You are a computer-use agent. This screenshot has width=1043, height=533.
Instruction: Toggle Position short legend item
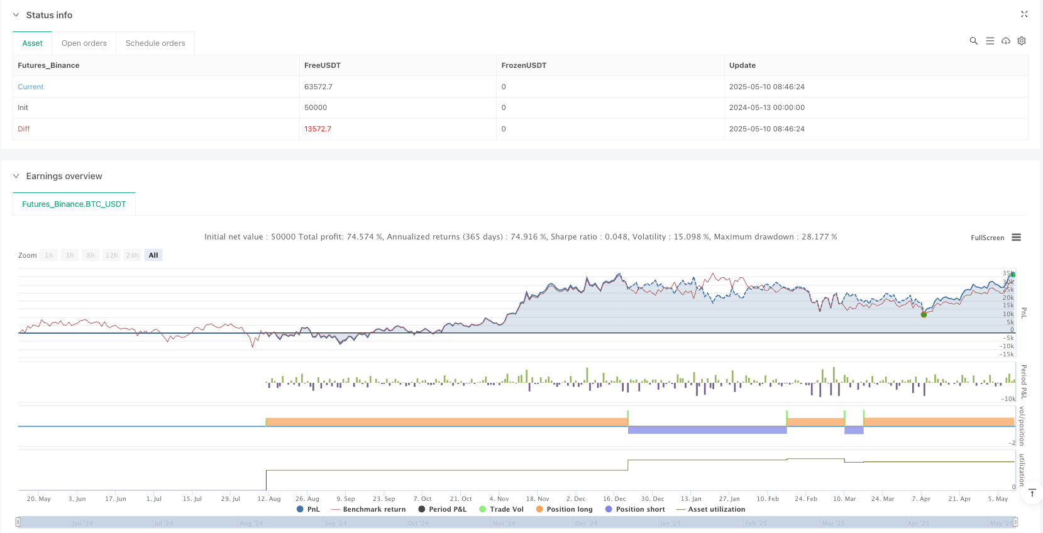(635, 509)
